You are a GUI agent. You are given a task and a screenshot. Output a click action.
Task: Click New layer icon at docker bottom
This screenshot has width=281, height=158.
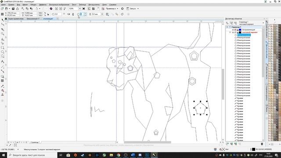click(227, 144)
